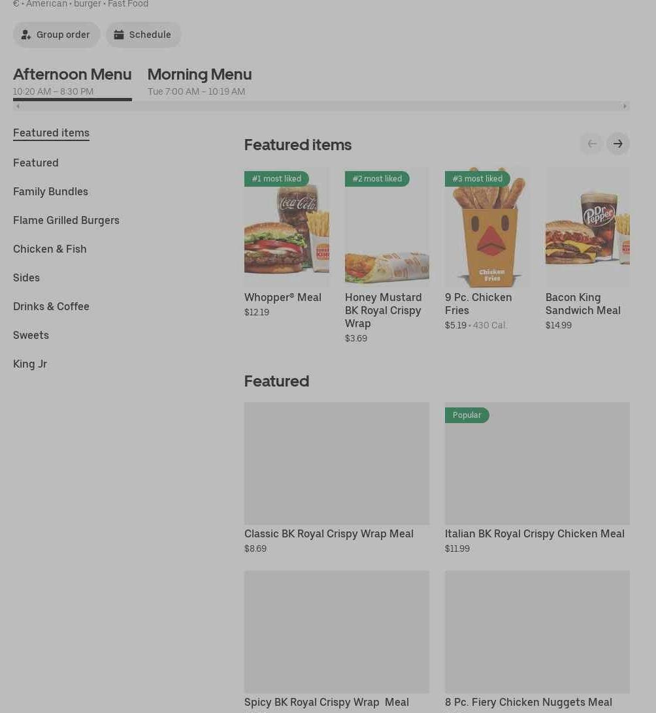This screenshot has width=656, height=713.
Task: Open the Sweets category
Action: click(x=31, y=335)
